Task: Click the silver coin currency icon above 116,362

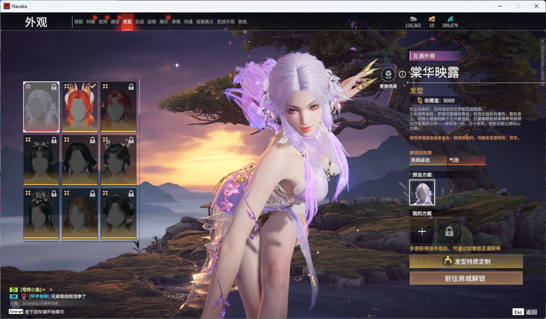Action: (413, 19)
